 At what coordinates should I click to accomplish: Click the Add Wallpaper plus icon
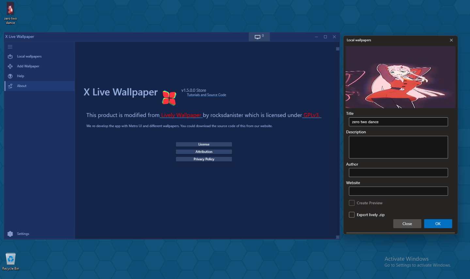tap(10, 66)
